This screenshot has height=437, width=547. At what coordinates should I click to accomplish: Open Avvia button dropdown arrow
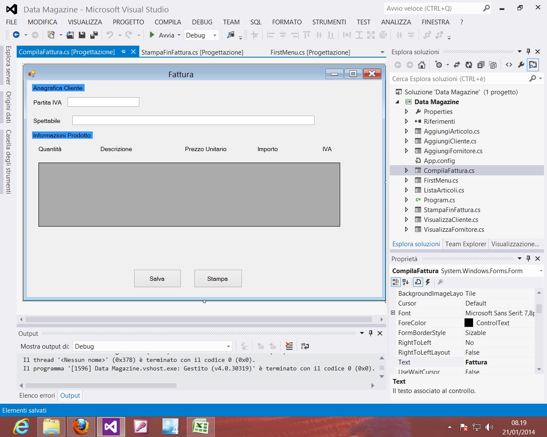click(179, 35)
